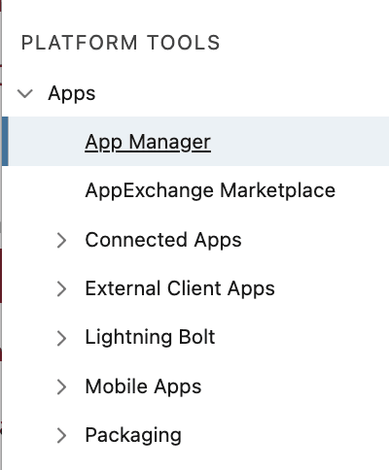This screenshot has width=389, height=470.
Task: Expand the Mobile Apps chevron
Action: 61,386
